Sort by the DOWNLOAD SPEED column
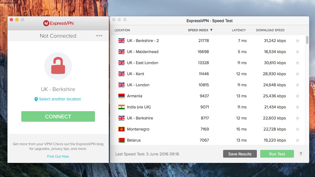315x177 pixels. click(x=270, y=30)
